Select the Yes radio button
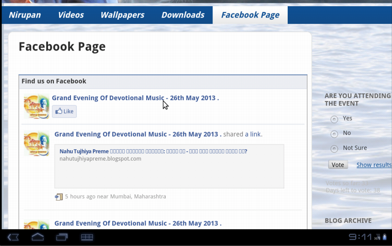This screenshot has height=246, width=392. tap(334, 119)
